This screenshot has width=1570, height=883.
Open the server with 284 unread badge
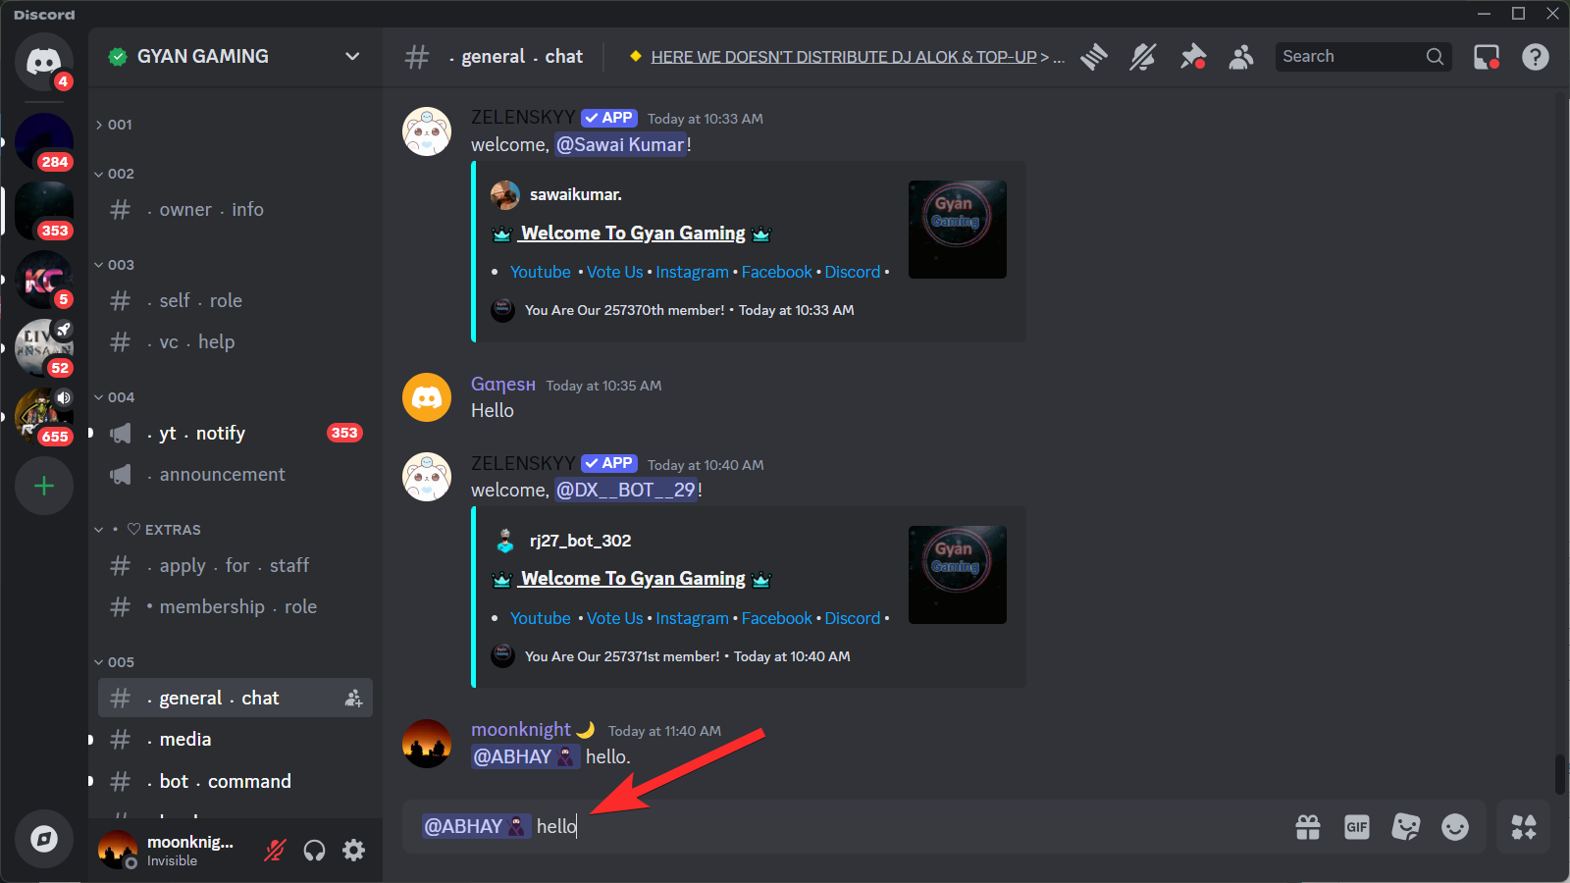tap(44, 141)
